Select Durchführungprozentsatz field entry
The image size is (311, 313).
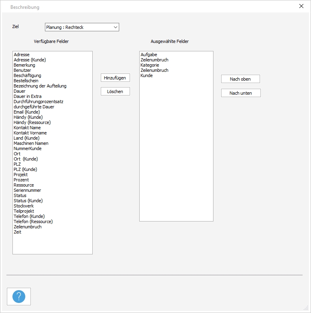click(39, 102)
